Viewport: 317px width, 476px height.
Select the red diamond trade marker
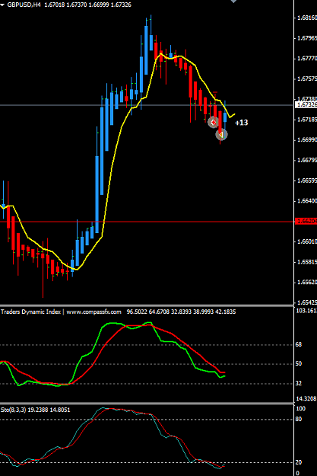214,122
